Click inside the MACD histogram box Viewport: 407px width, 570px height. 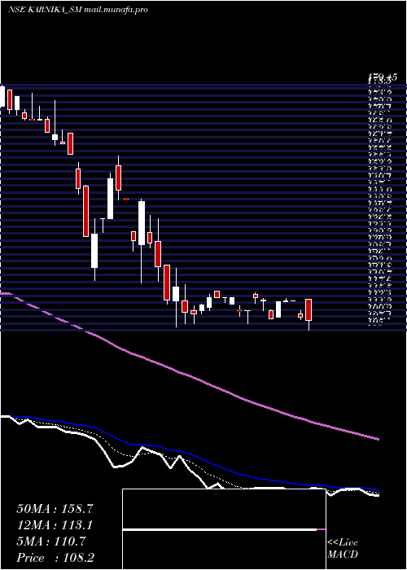(x=224, y=529)
